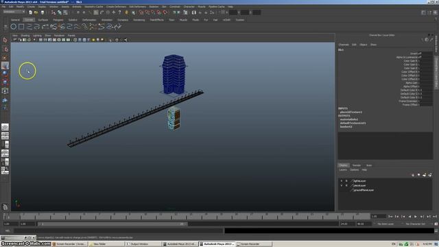Switch to Output Window in taskbar
439x247 pixels.
point(143,244)
